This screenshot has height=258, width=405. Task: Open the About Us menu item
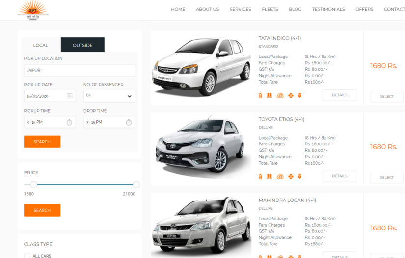(207, 9)
